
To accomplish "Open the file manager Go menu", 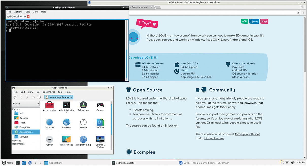I will (x=38, y=92).
